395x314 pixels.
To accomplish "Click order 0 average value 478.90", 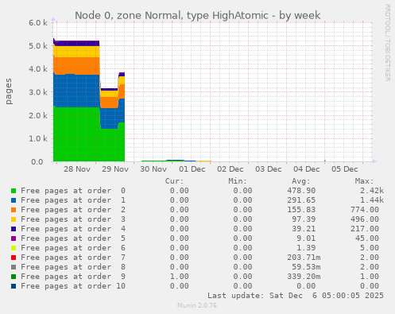I will pyautogui.click(x=301, y=191).
